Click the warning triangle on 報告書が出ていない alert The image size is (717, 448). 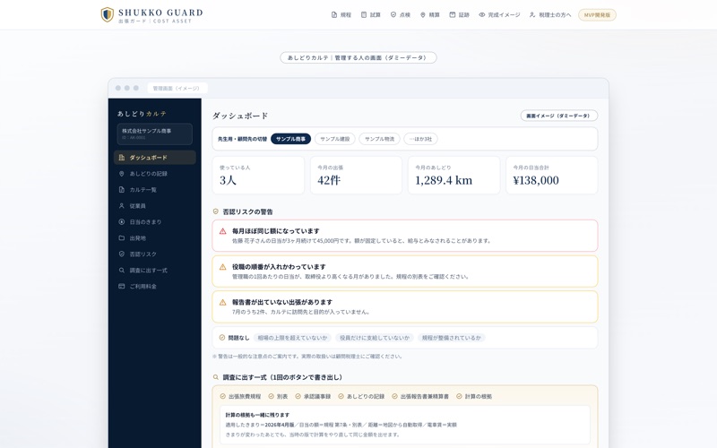[x=222, y=302]
